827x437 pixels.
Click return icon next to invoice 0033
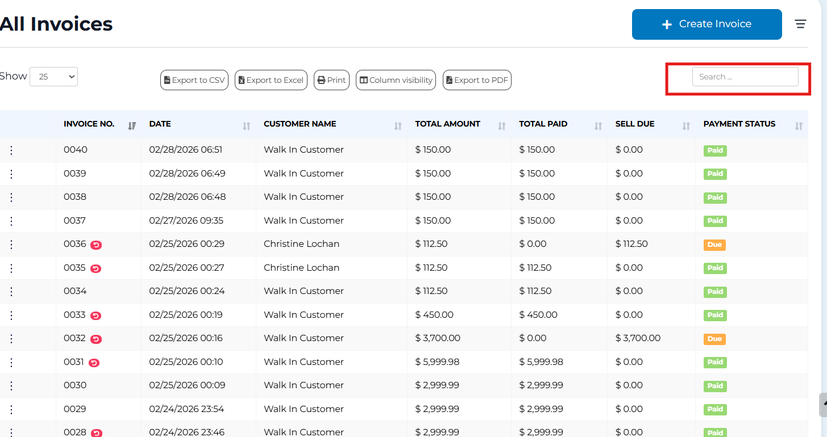click(96, 316)
